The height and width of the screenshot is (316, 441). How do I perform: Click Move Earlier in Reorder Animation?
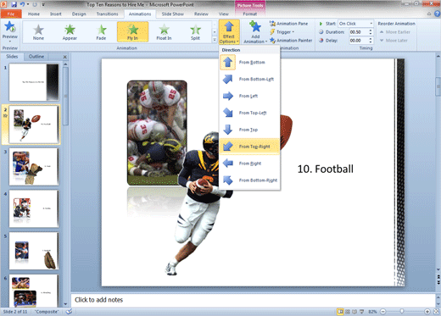pyautogui.click(x=394, y=32)
